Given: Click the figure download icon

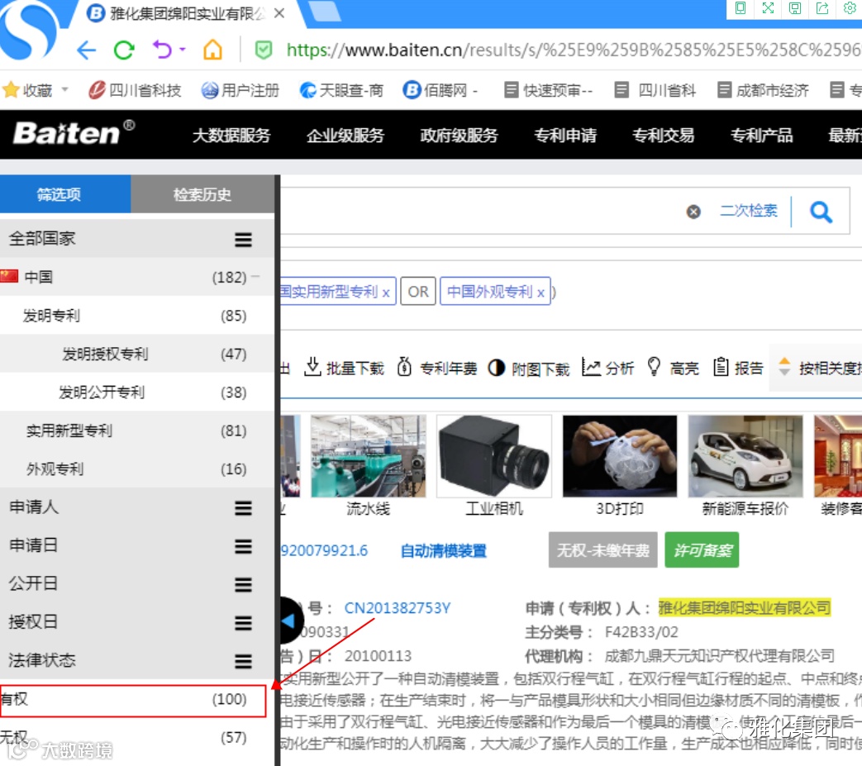Looking at the screenshot, I should pos(496,367).
